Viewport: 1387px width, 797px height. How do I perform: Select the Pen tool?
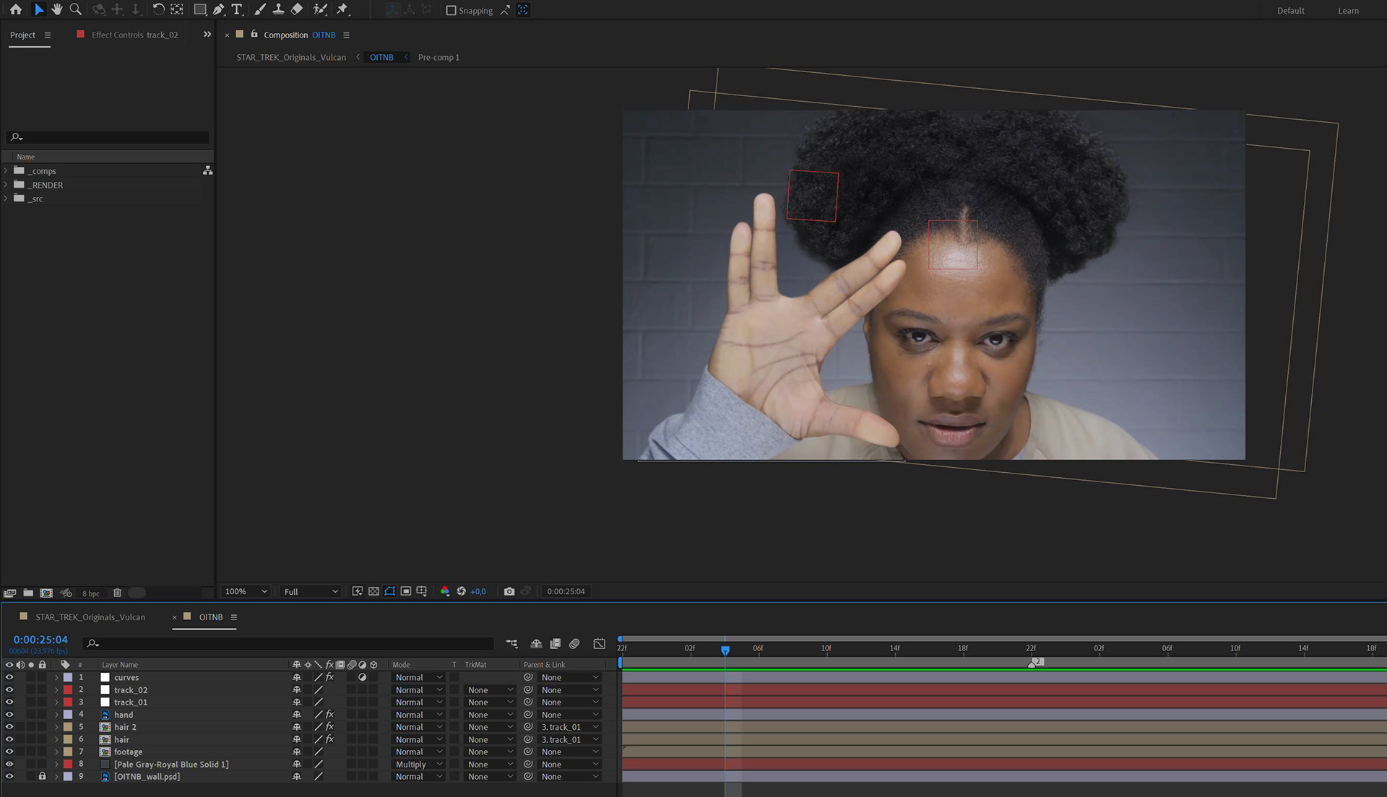[218, 9]
